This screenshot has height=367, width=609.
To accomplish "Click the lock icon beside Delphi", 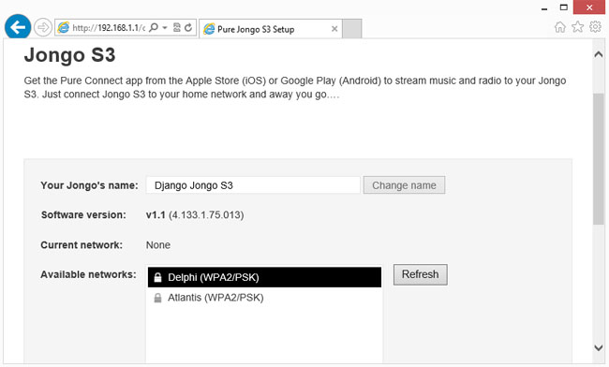I will tap(157, 277).
